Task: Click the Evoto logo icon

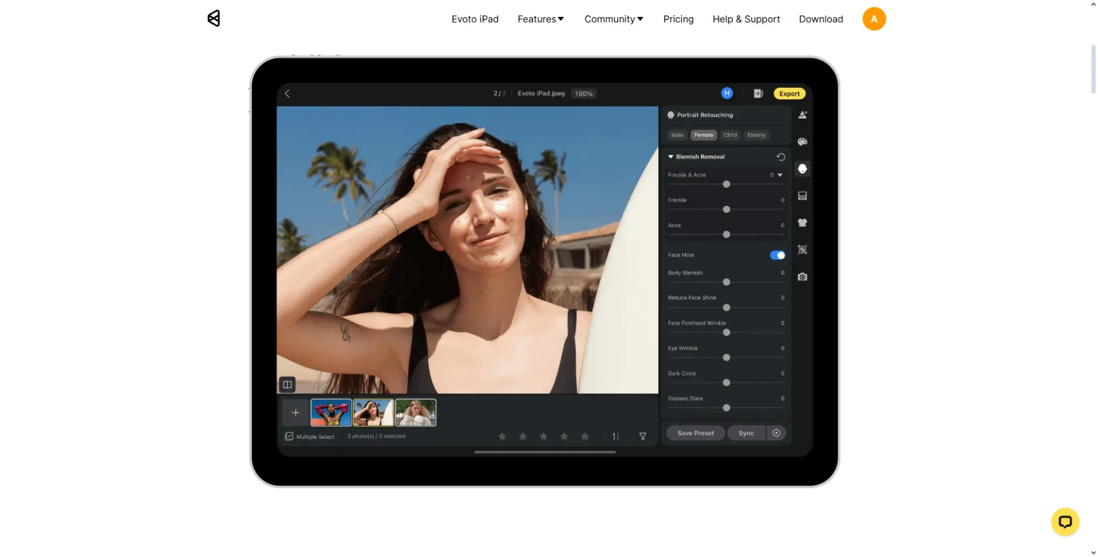Action: click(213, 18)
